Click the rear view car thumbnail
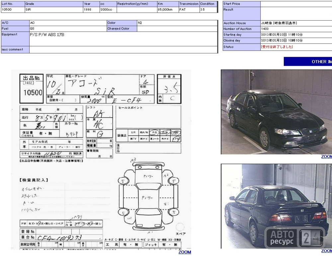 click(x=276, y=206)
